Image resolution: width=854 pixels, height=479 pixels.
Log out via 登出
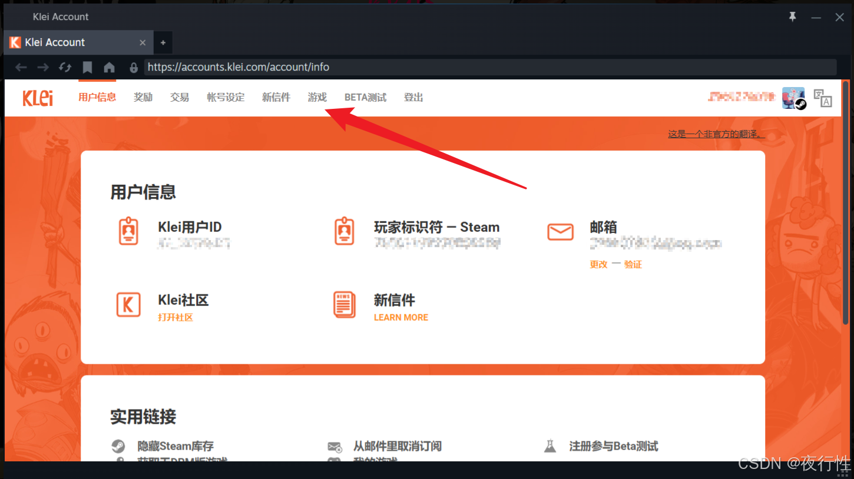pyautogui.click(x=413, y=98)
